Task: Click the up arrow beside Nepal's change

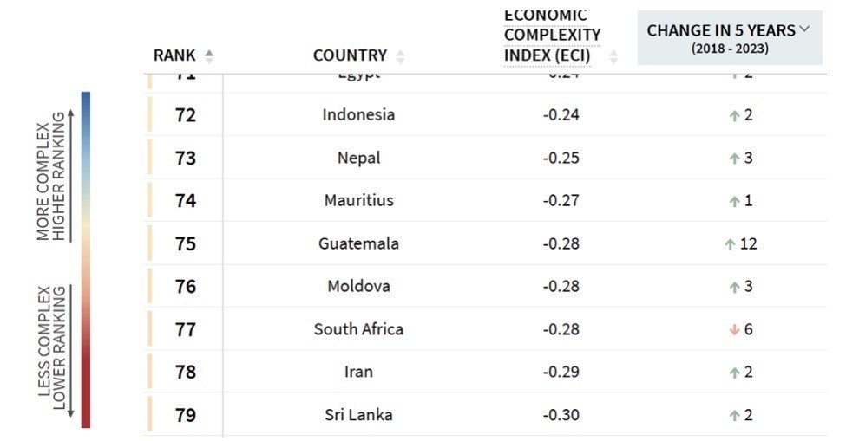Action: (x=734, y=159)
